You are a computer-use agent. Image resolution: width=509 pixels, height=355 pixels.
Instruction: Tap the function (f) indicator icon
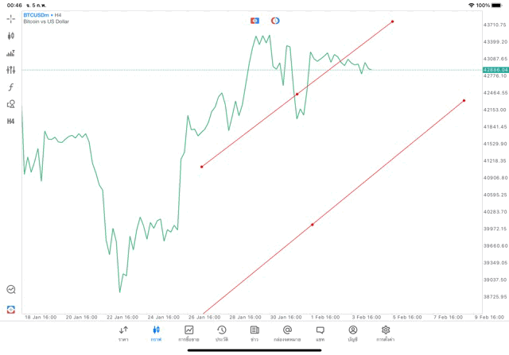tap(11, 87)
